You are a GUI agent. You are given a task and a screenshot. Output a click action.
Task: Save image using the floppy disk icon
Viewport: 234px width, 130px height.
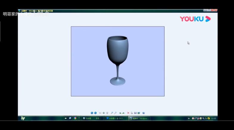[135, 113]
